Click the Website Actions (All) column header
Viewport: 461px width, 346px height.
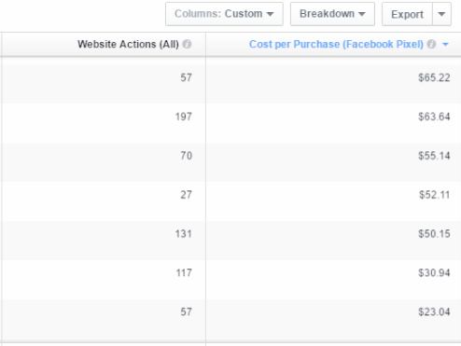(x=128, y=44)
